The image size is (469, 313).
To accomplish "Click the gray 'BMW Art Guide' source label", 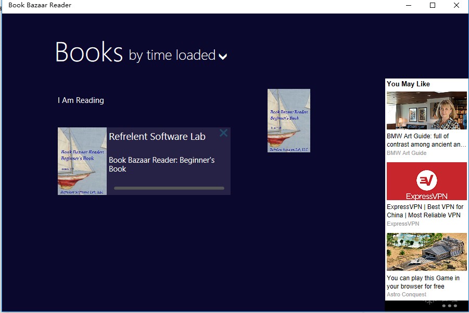I will [407, 153].
